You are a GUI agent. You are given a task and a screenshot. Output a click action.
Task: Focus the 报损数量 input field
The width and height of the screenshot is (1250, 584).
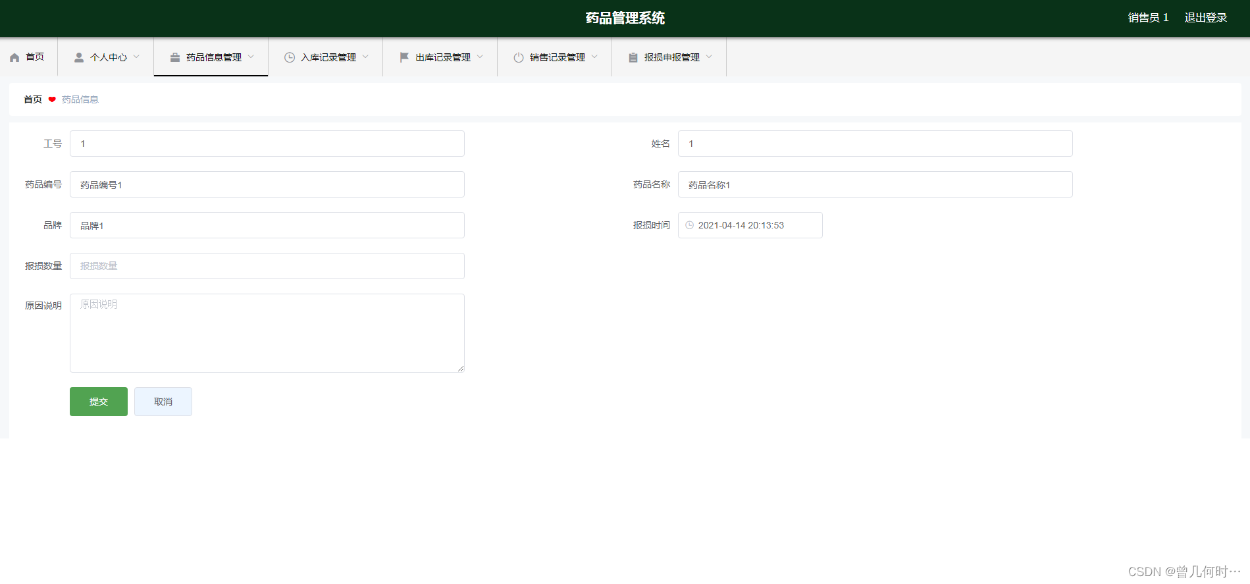pyautogui.click(x=267, y=266)
